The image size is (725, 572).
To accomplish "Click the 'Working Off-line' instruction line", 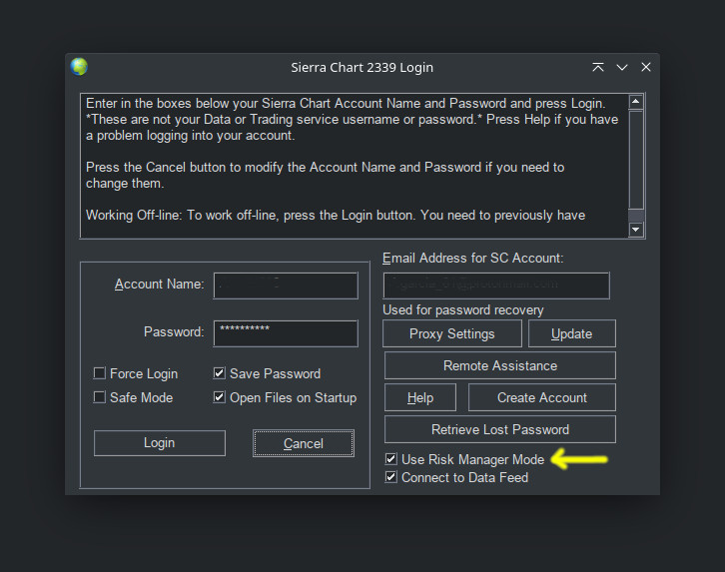I will (x=336, y=216).
